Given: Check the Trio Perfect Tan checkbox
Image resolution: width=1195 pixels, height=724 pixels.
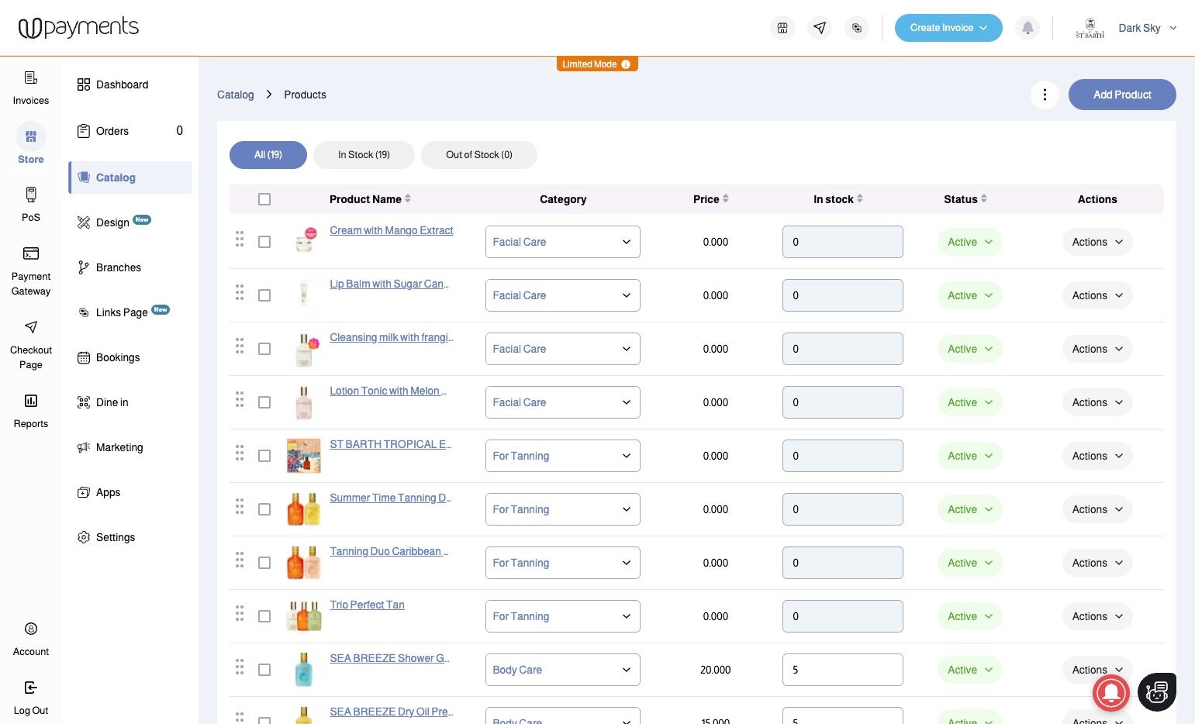Looking at the screenshot, I should [x=264, y=616].
